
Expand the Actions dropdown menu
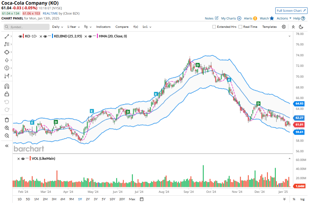(x=284, y=18)
